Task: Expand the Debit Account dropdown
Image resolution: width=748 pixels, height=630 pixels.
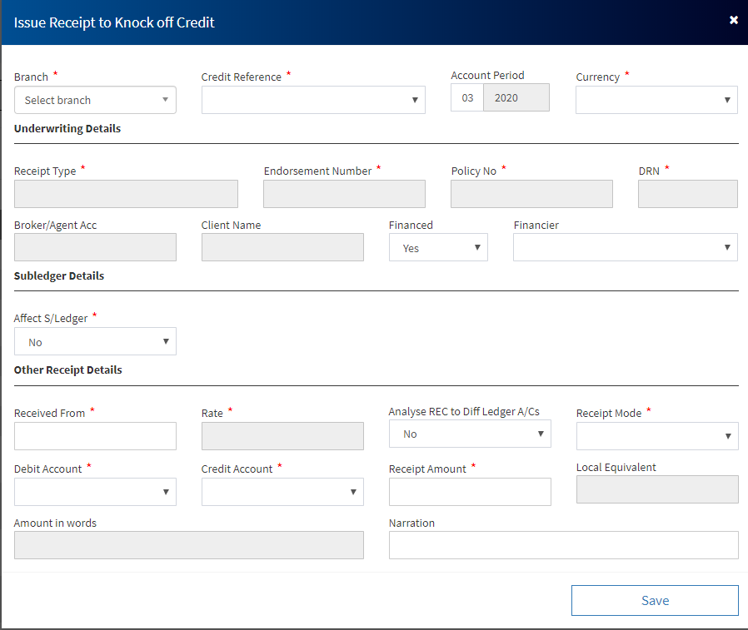Action: point(95,492)
